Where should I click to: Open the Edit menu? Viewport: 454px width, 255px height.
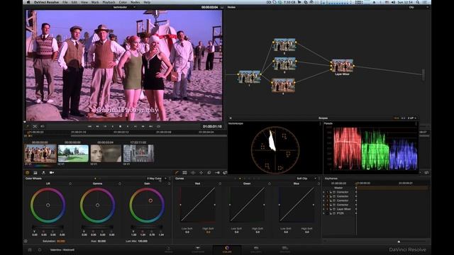74,2
